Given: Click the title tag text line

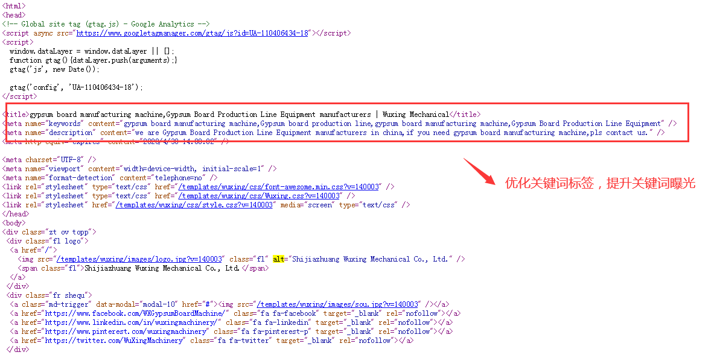Looking at the screenshot, I should click(x=241, y=115).
